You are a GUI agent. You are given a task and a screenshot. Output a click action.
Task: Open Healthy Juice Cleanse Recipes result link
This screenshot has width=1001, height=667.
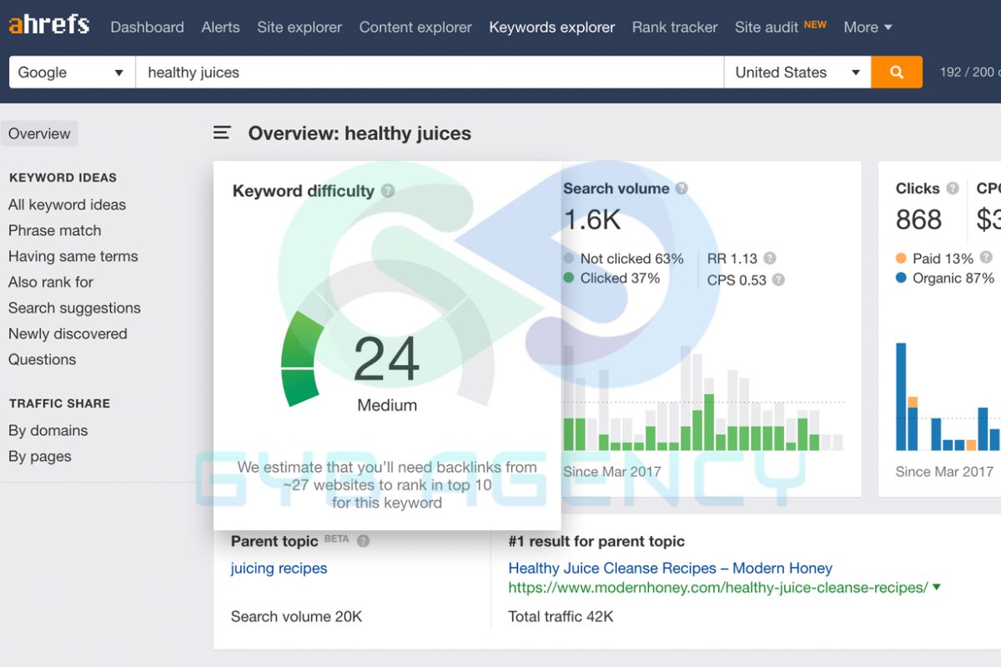pyautogui.click(x=670, y=568)
